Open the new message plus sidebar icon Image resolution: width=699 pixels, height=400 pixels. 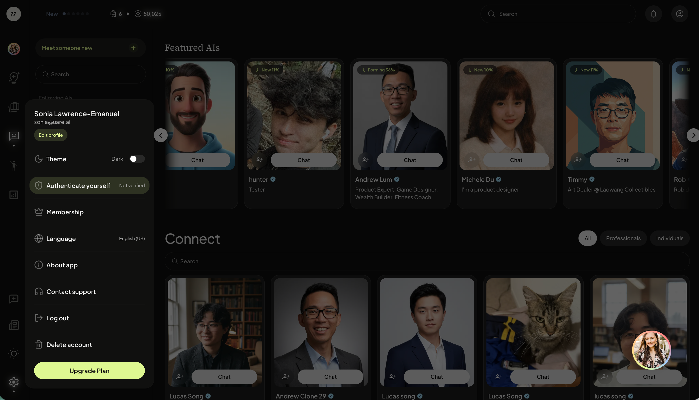[x=14, y=299]
